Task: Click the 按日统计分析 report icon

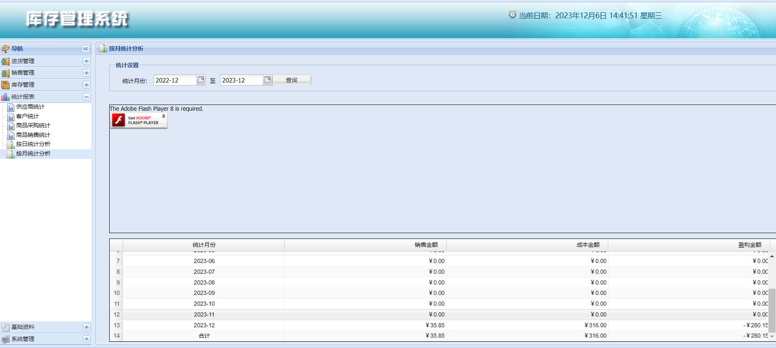Action: 11,144
